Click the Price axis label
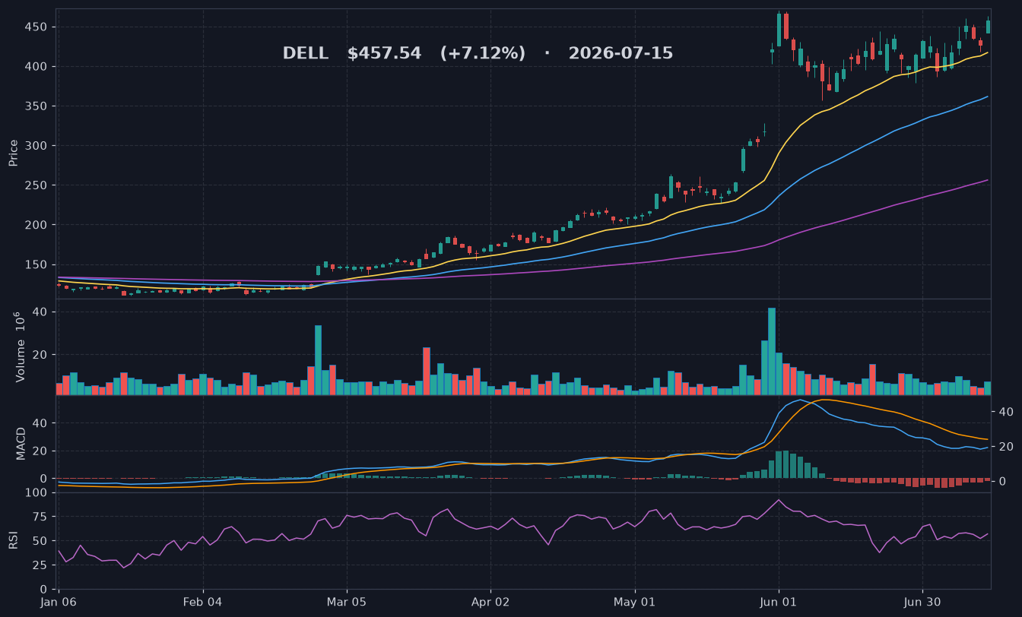Screen dimensions: 1022x617 [13, 153]
